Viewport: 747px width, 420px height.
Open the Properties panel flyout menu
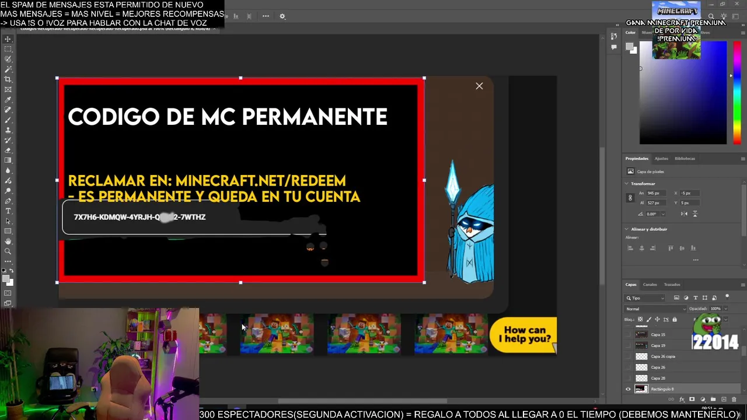743,159
